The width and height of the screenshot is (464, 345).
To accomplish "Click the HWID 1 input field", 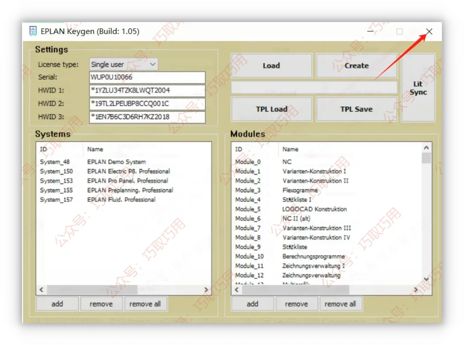I will click(147, 90).
